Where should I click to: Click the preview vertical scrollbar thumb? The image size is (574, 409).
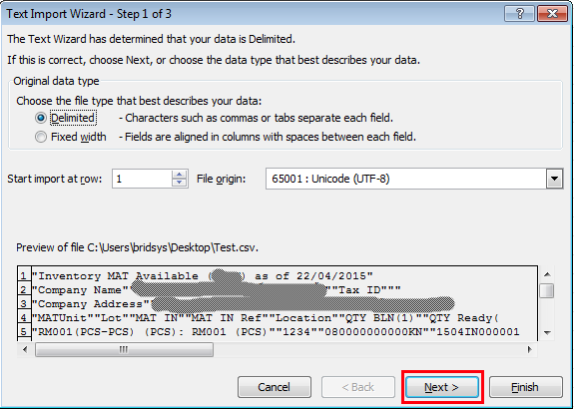[547, 291]
